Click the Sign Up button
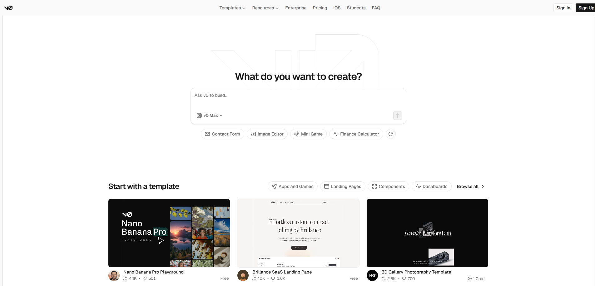Viewport: 595px width, 286px height. (586, 8)
